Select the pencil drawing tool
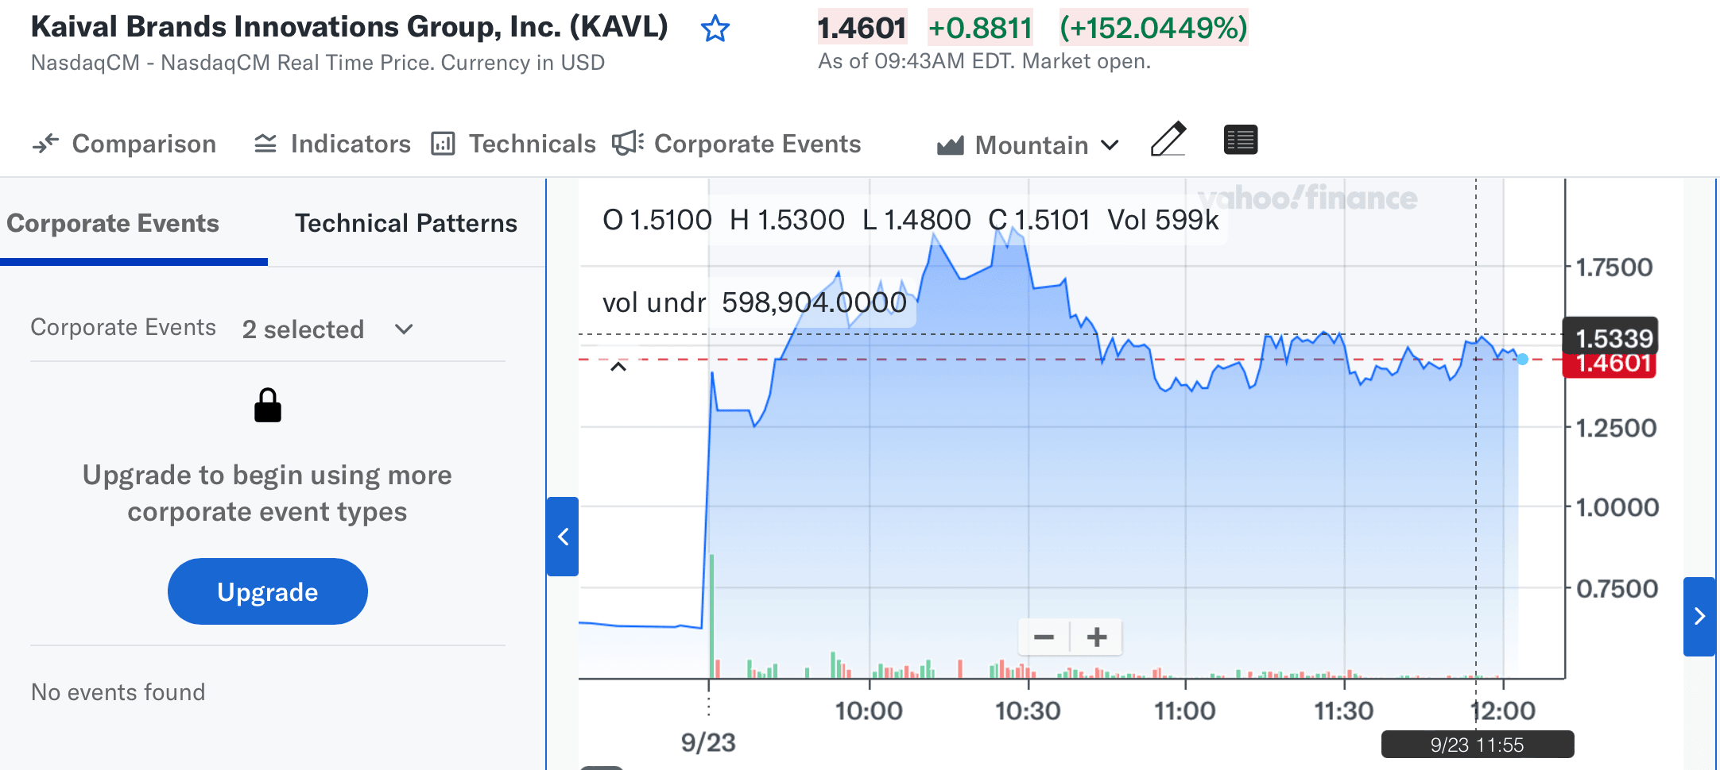This screenshot has width=1720, height=770. pos(1168,140)
